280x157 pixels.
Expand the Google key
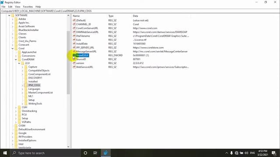pos(13,133)
